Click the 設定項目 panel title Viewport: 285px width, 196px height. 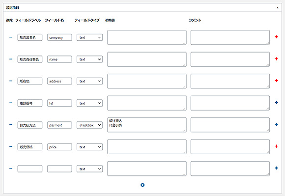click(x=13, y=8)
